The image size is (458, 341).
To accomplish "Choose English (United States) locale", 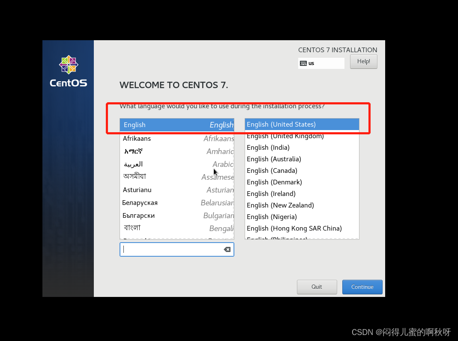I will 302,125.
